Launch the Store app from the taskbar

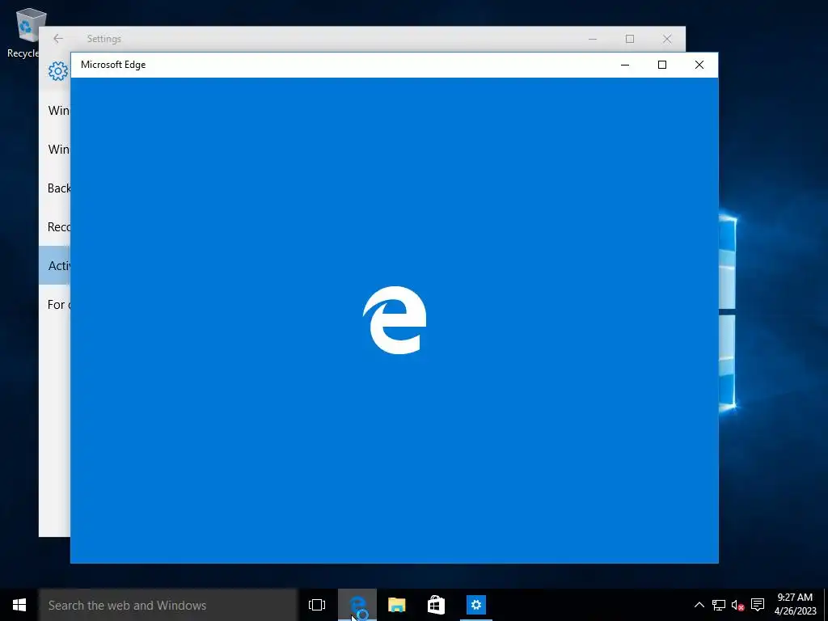436,605
